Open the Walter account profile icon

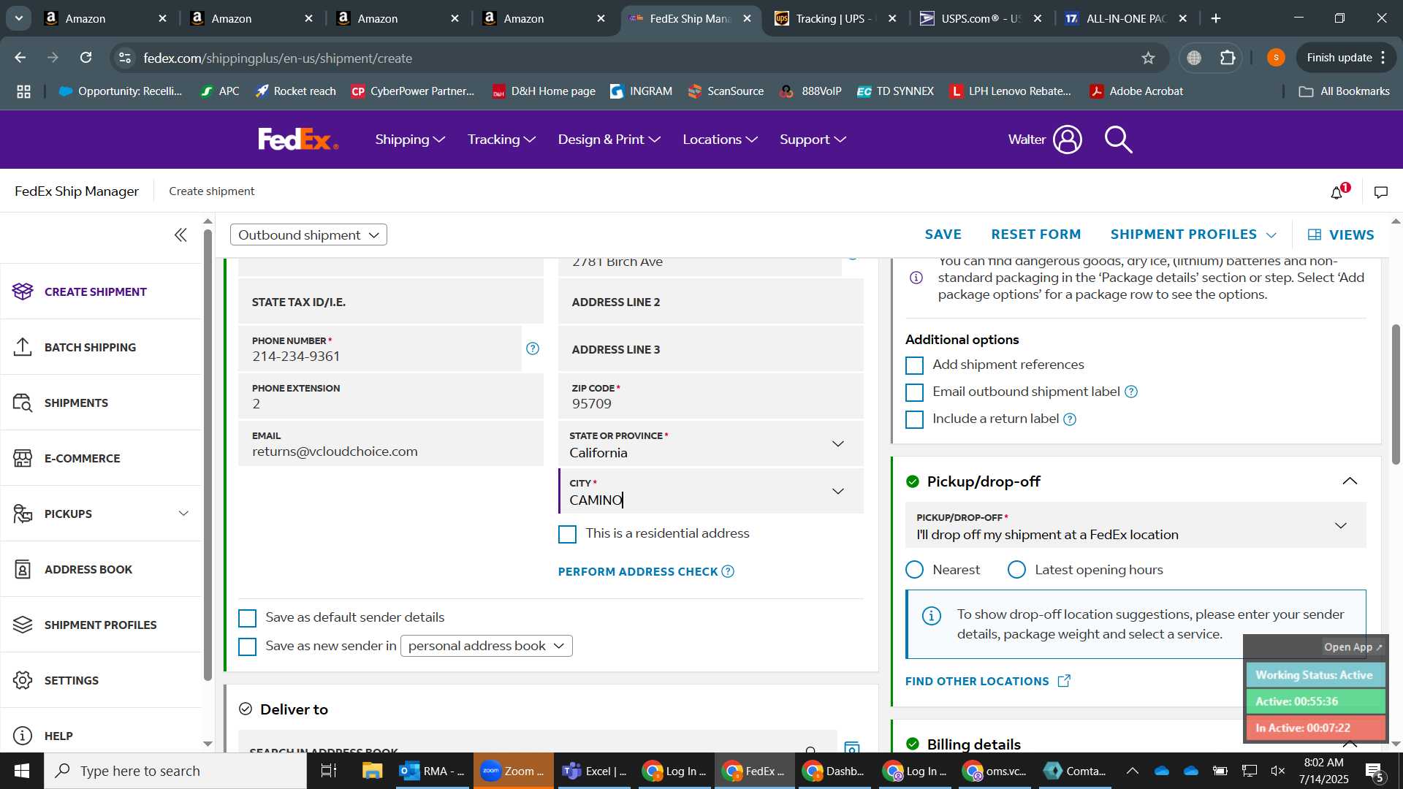[1067, 139]
